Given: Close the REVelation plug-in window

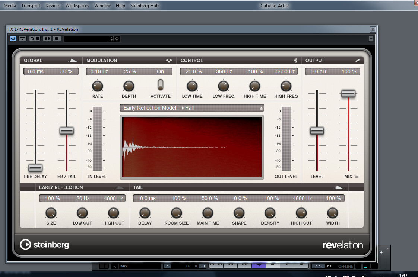Looking at the screenshot, I should (373, 29).
